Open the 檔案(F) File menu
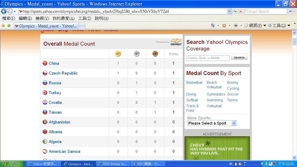The width and height of the screenshot is (297, 167). (8, 19)
